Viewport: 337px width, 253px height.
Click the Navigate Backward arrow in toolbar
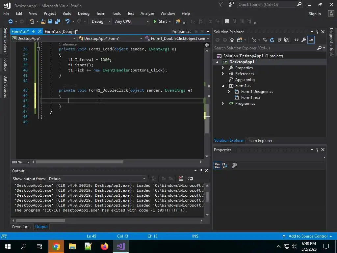[x=10, y=21]
